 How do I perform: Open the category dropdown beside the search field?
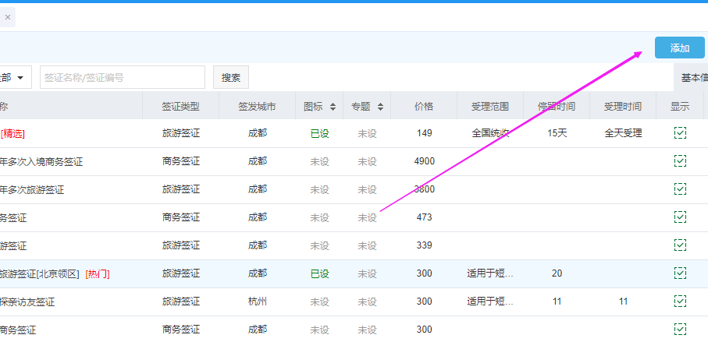tap(16, 78)
